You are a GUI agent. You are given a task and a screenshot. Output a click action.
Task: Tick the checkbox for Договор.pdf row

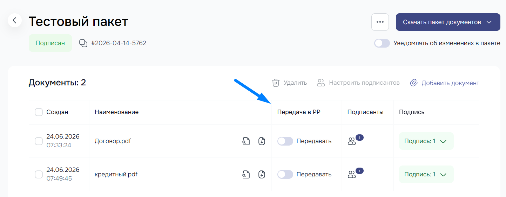point(39,141)
